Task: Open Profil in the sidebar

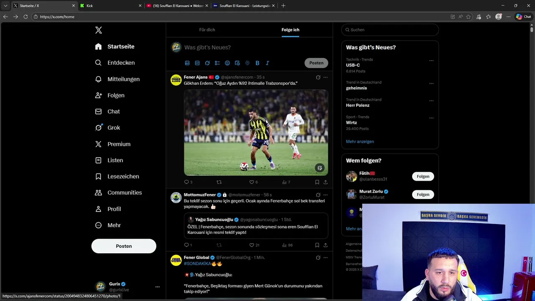Action: 108,209
